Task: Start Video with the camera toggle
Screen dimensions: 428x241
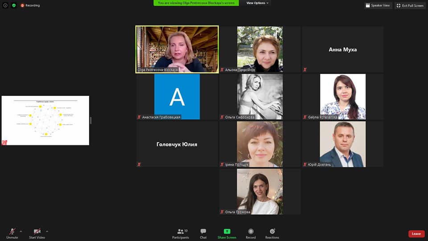Action: click(37, 232)
